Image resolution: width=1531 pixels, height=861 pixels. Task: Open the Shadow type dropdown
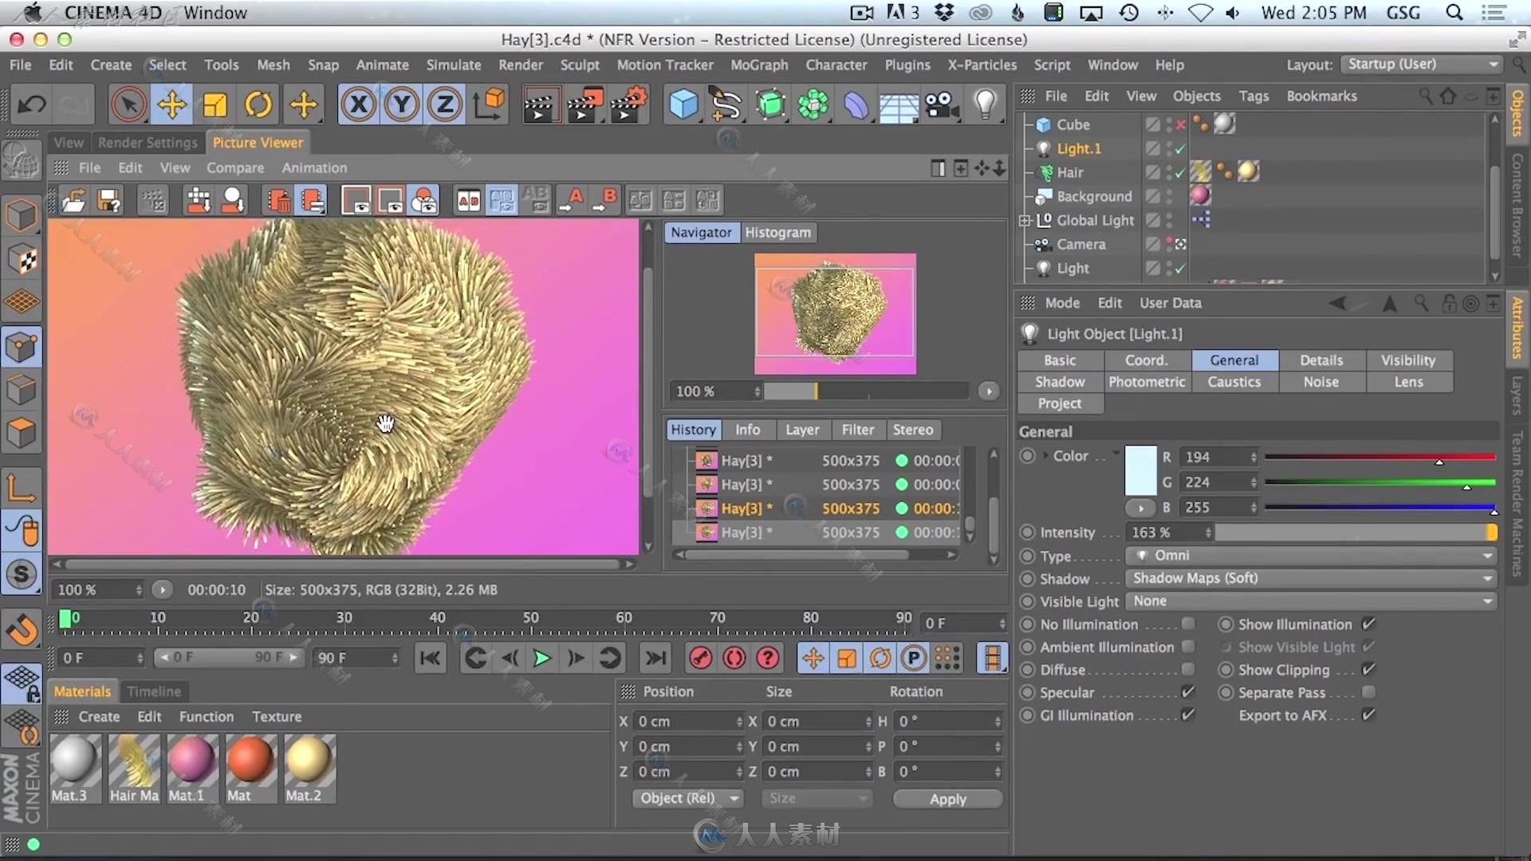[1311, 578]
